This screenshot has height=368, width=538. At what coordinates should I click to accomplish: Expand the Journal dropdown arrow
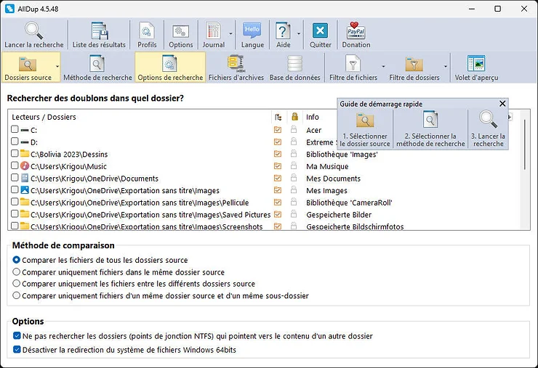[x=230, y=33]
